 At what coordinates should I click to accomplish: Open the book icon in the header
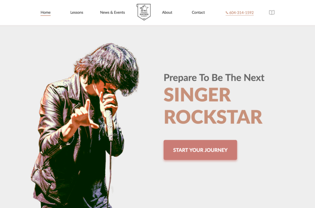pyautogui.click(x=272, y=13)
